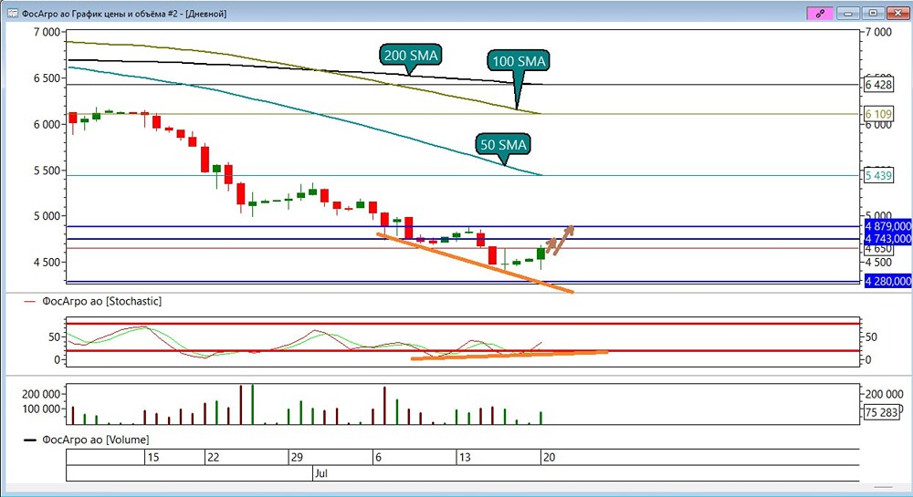Minimize the ФосАгро chart window

pos(849,14)
